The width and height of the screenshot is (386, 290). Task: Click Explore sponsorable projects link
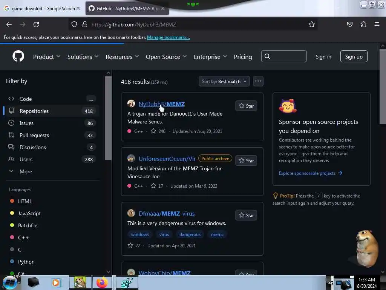pyautogui.click(x=311, y=173)
